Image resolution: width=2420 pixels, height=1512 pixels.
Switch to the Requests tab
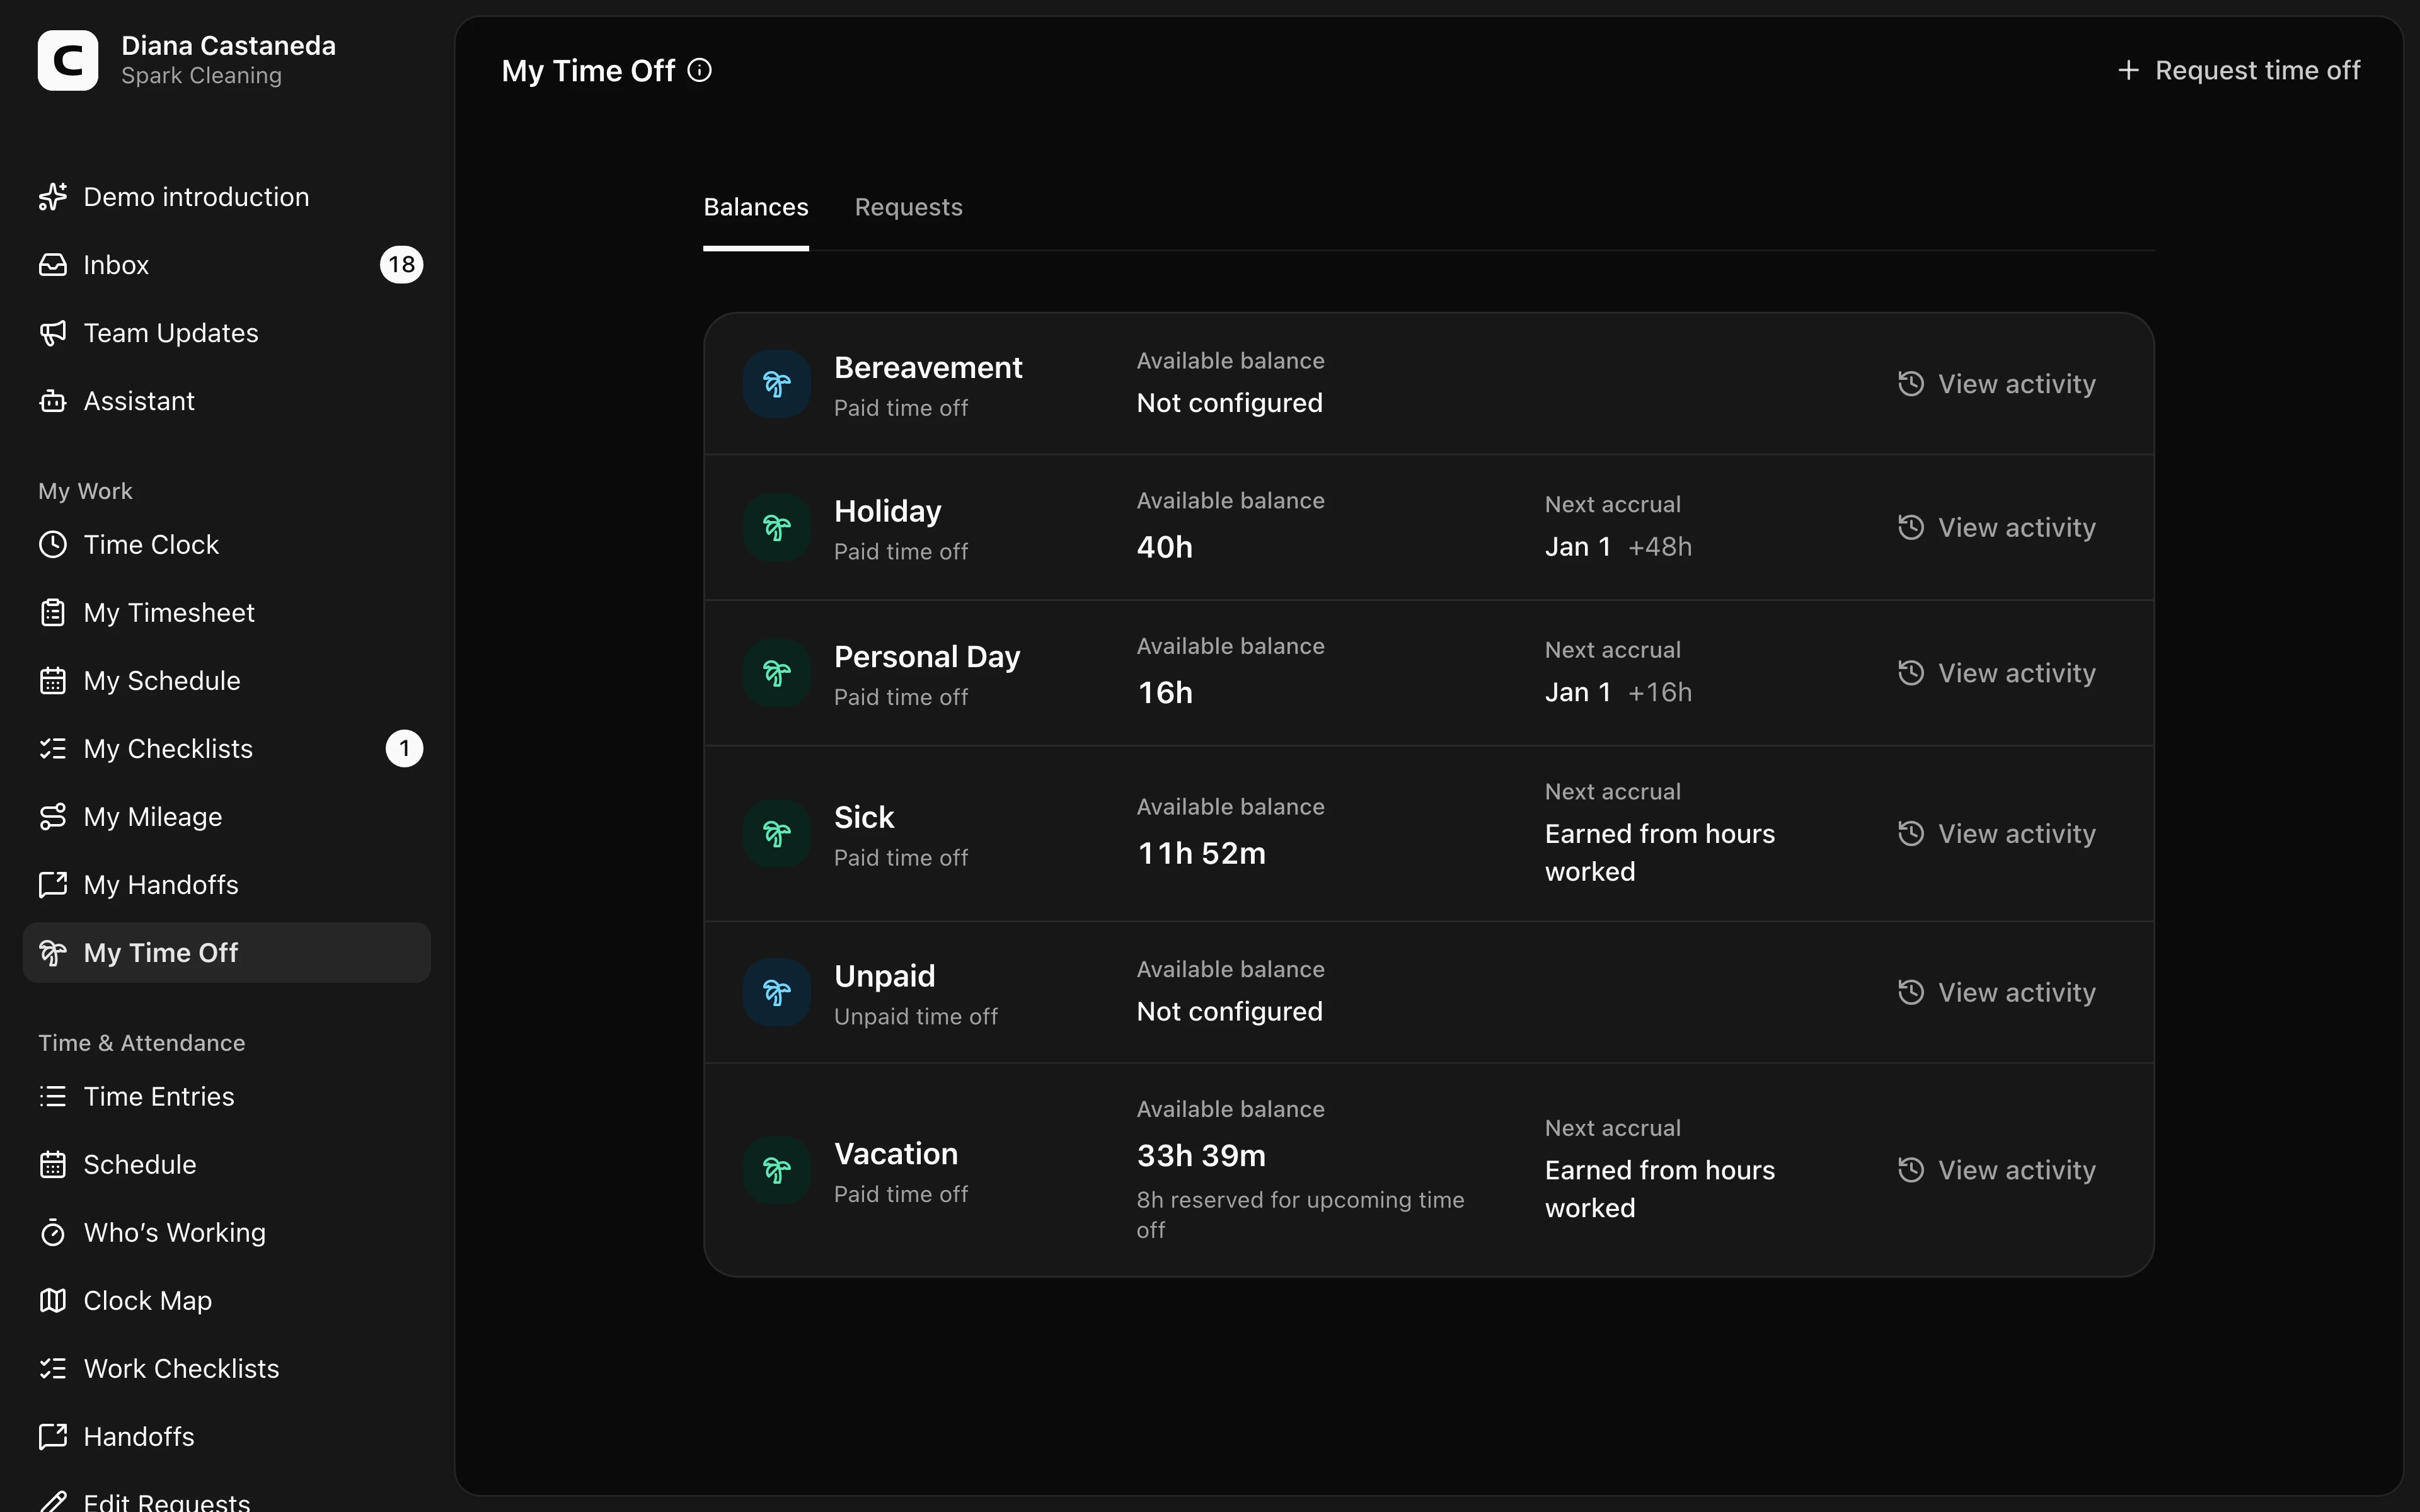(908, 207)
